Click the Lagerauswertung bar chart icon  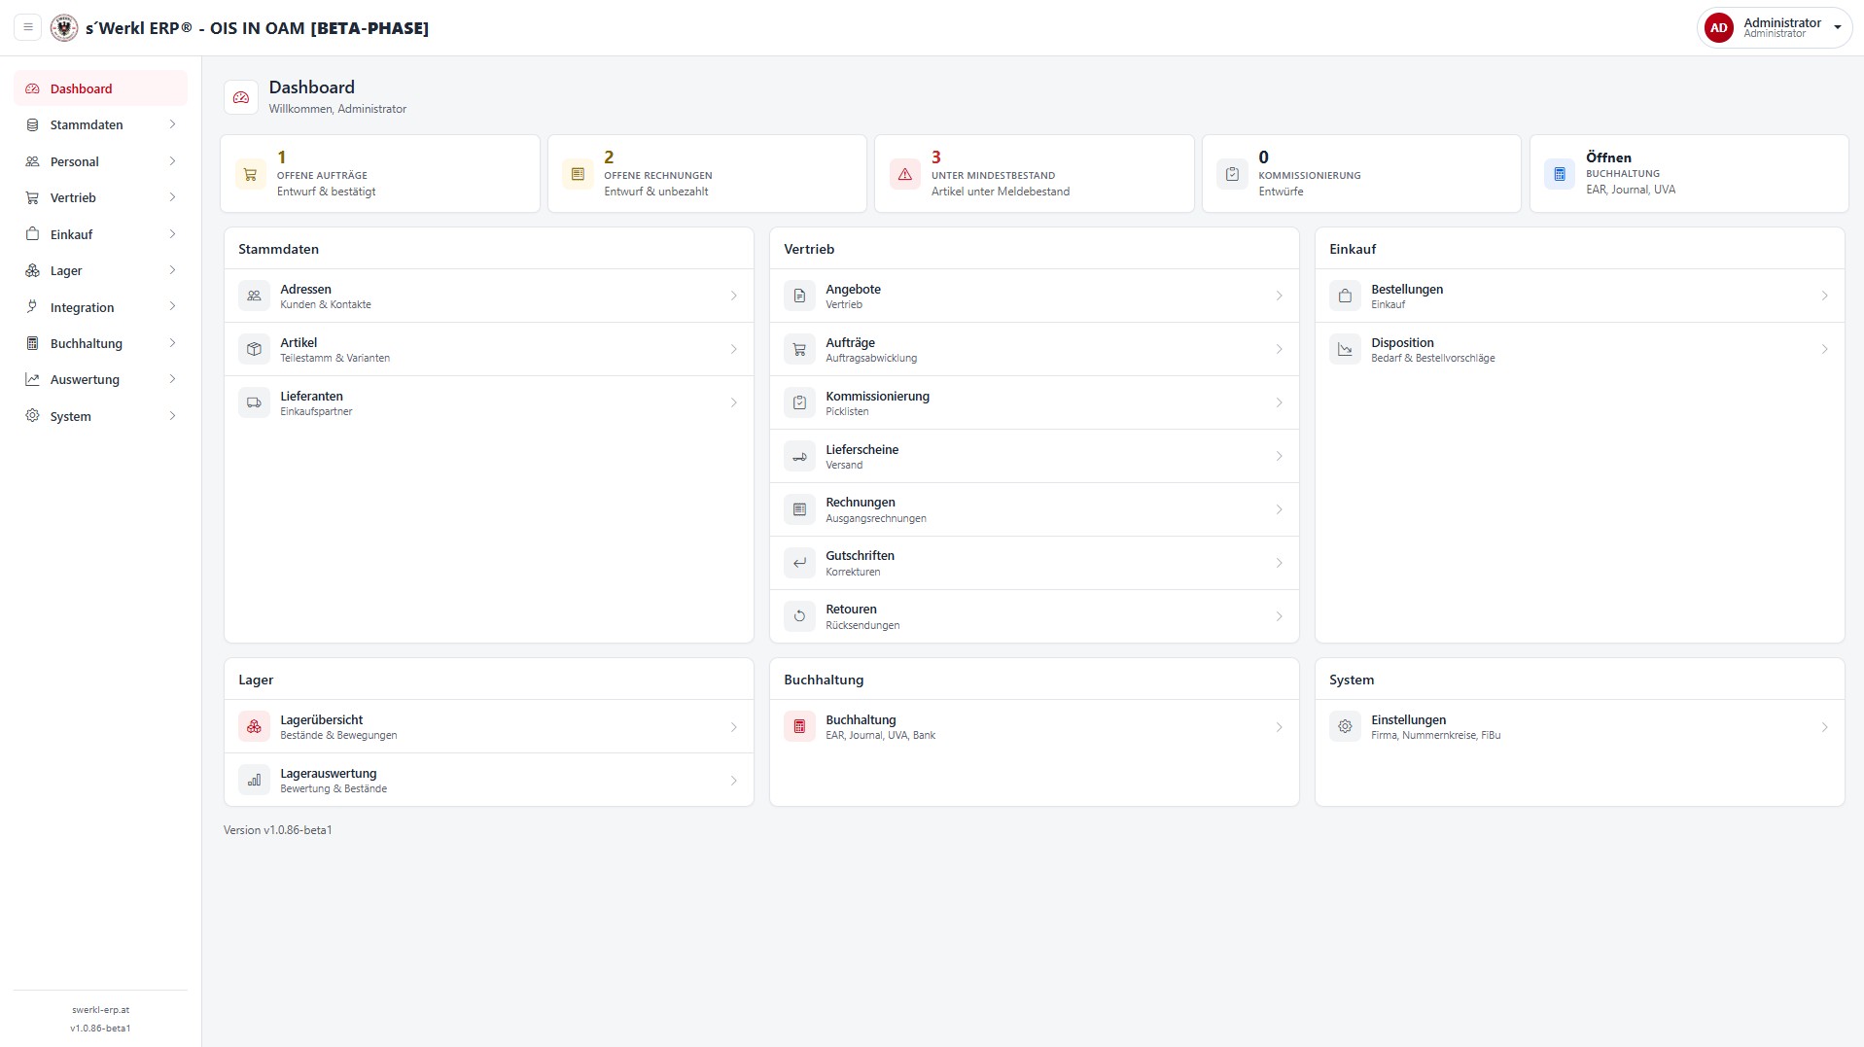coord(254,780)
